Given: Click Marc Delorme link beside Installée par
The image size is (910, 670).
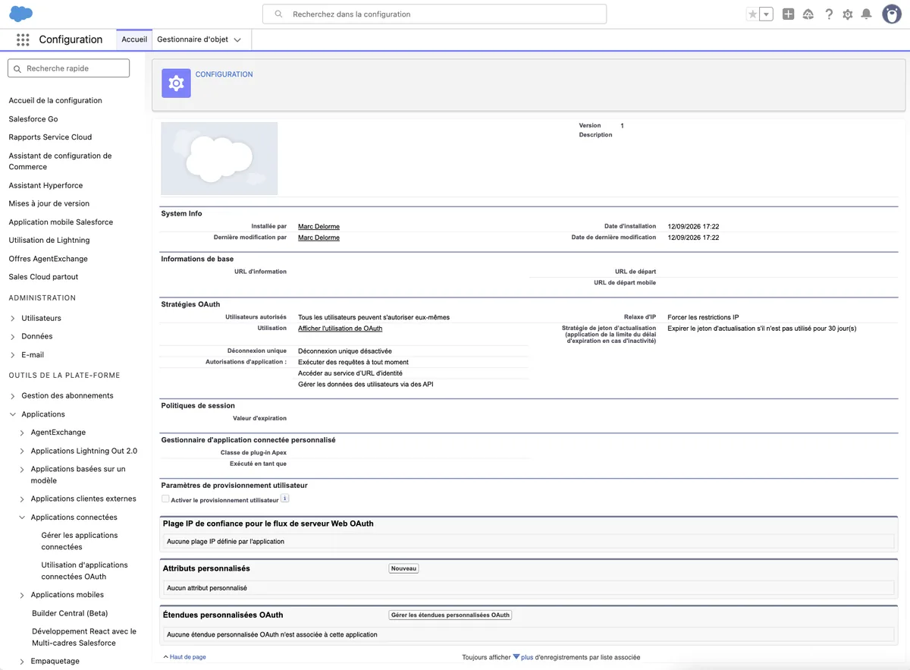Looking at the screenshot, I should 318,226.
